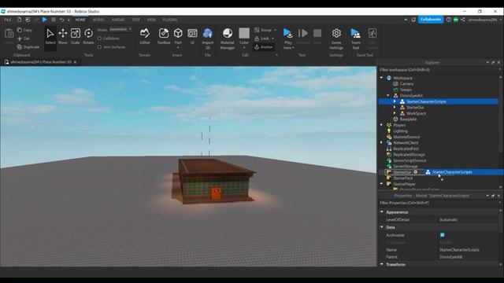Expand the highlighted StarterCharacterScripts node
Viewport: 504px width, 283px height.
tap(395, 101)
